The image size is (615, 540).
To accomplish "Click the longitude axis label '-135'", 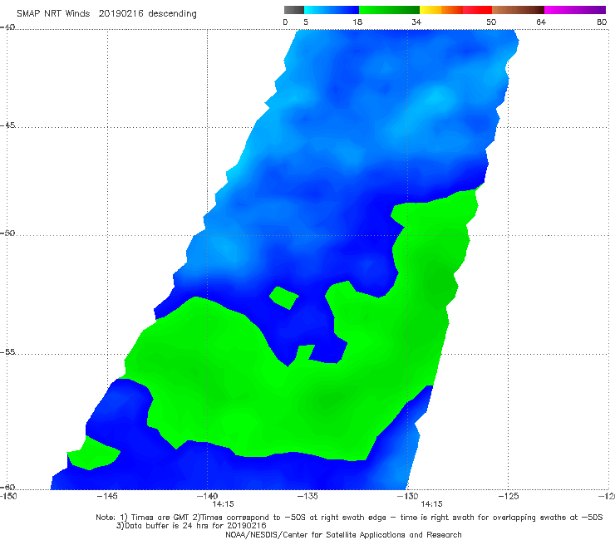I will [307, 496].
